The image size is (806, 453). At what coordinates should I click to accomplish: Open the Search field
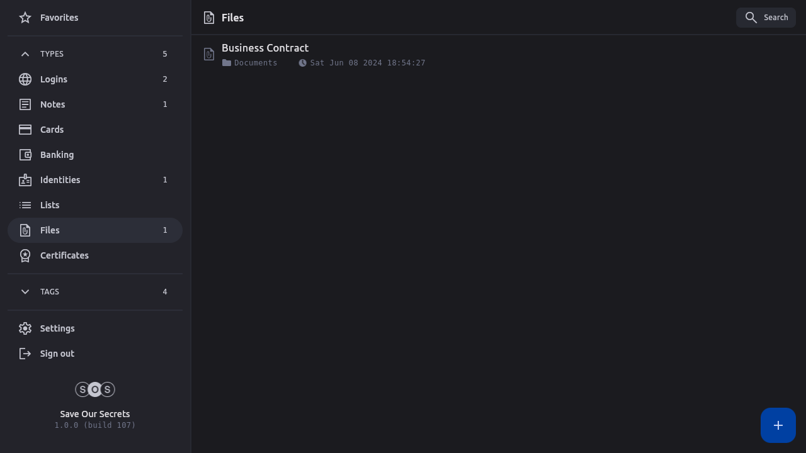[766, 18]
